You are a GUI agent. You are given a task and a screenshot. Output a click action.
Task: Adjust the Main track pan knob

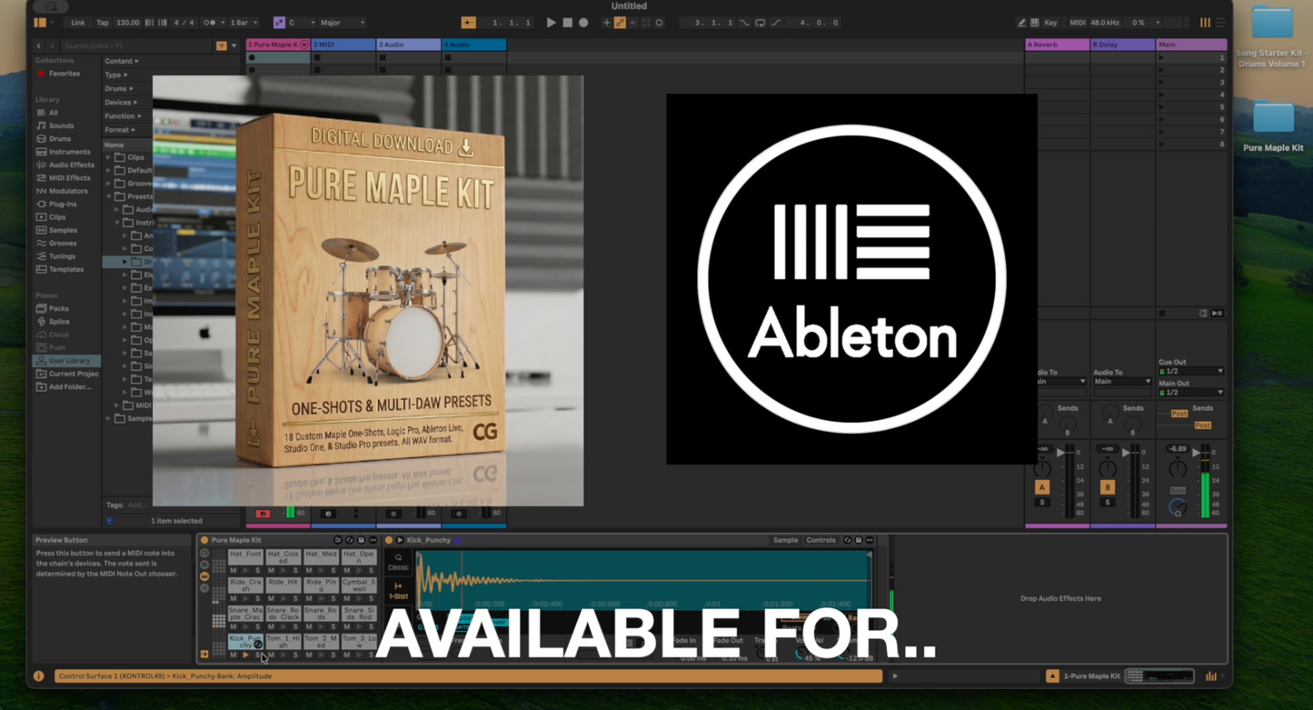(x=1177, y=469)
